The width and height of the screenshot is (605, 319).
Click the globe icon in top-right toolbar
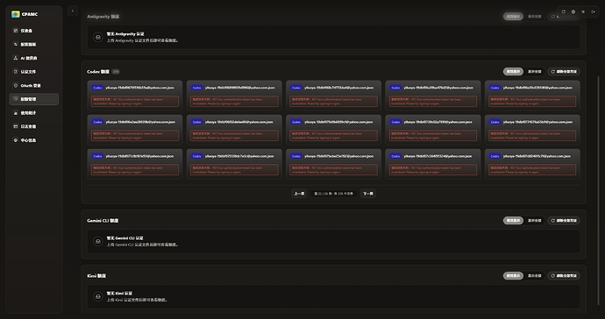pos(573,12)
